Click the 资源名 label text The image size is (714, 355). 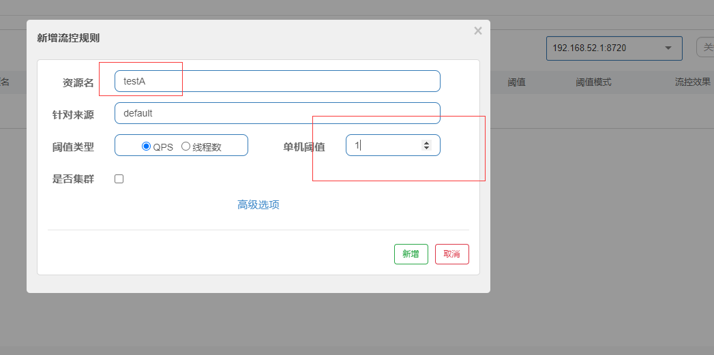tap(78, 83)
